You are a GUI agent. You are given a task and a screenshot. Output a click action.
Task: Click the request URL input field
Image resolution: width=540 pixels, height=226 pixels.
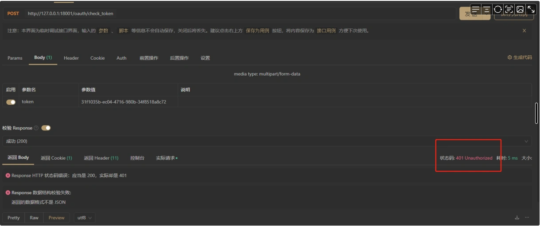point(240,14)
